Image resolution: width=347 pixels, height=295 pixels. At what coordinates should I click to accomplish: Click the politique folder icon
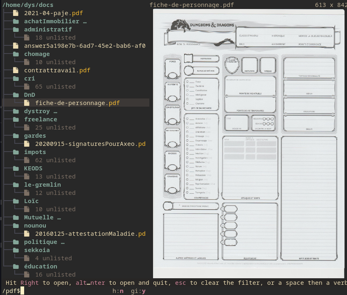coord(16,242)
